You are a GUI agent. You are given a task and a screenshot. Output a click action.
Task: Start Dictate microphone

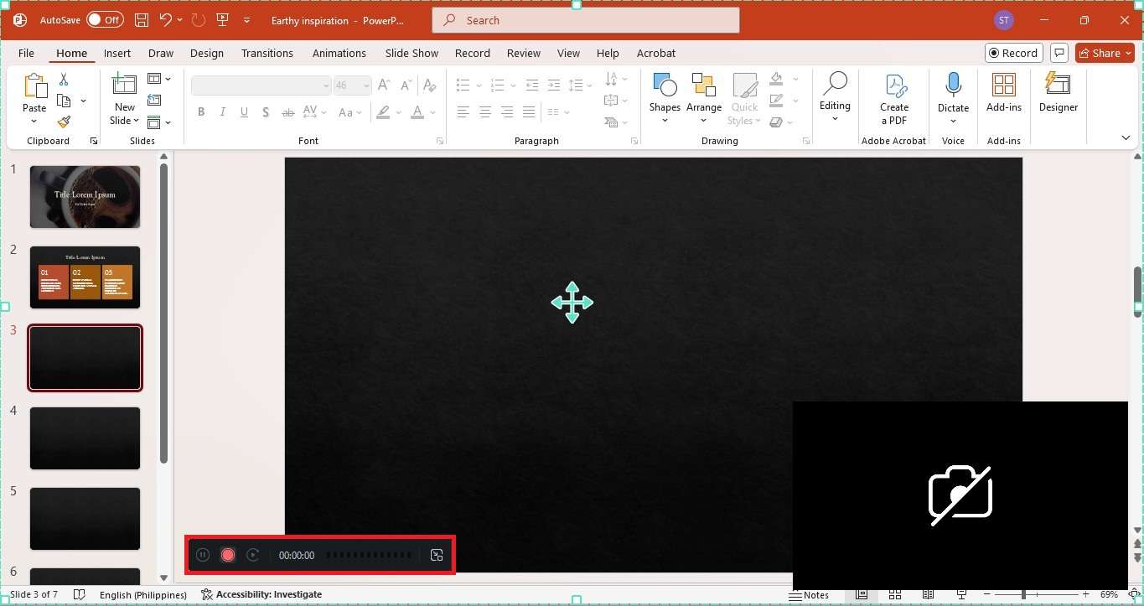[953, 85]
